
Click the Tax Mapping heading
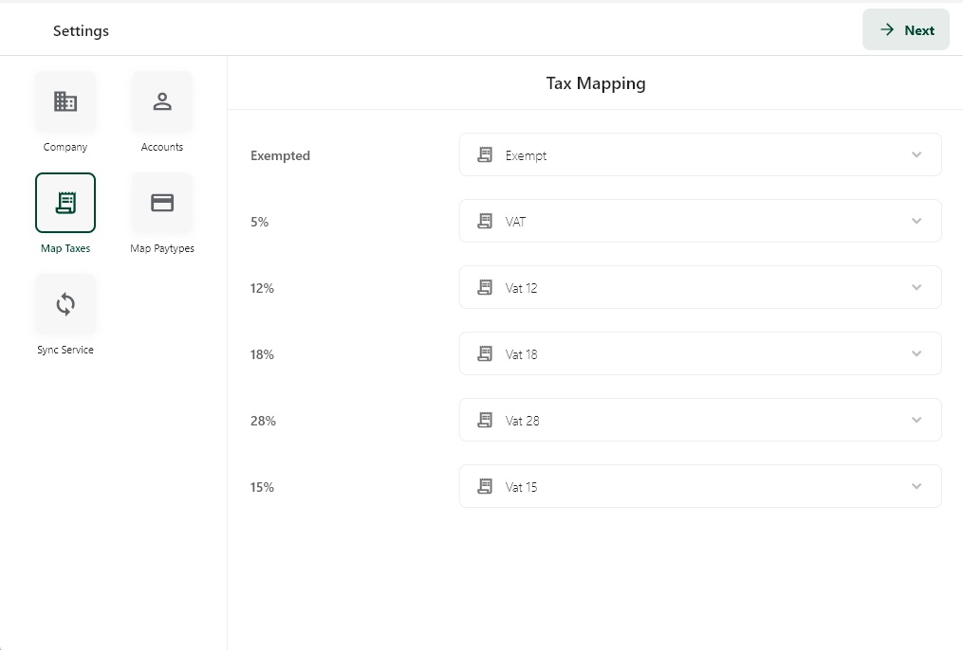[x=596, y=83]
